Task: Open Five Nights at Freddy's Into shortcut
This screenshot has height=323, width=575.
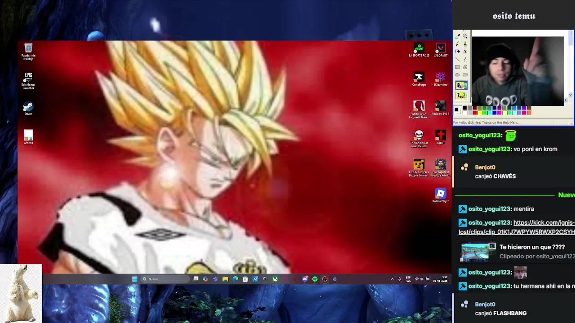Action: pos(441,168)
